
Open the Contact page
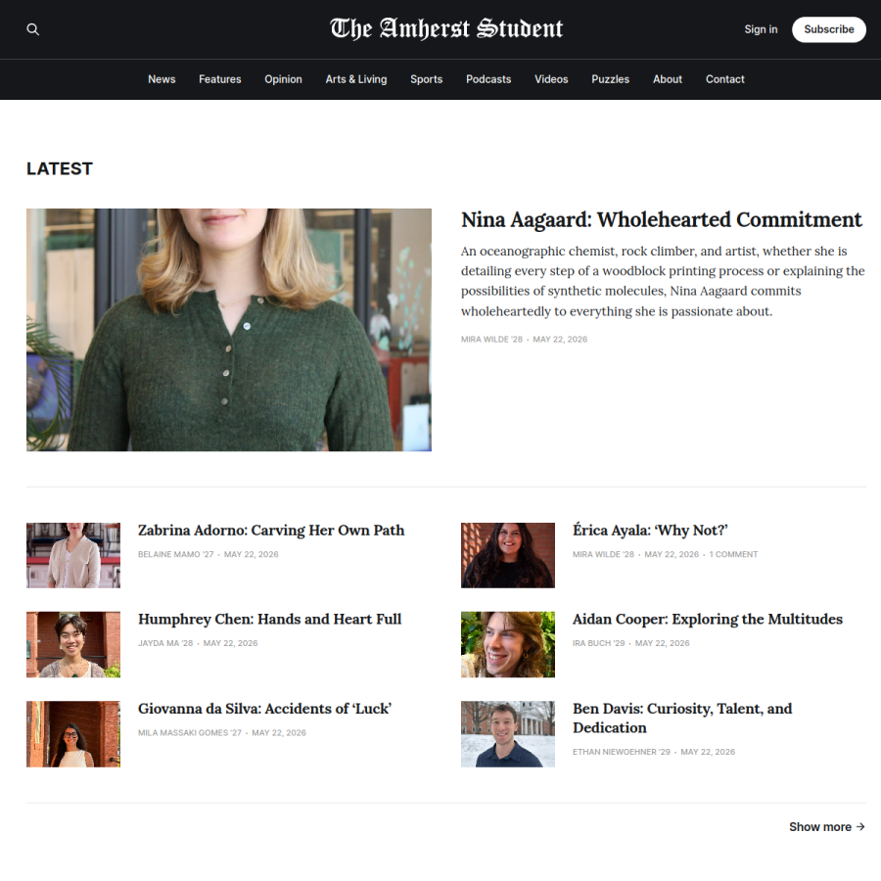coord(724,79)
